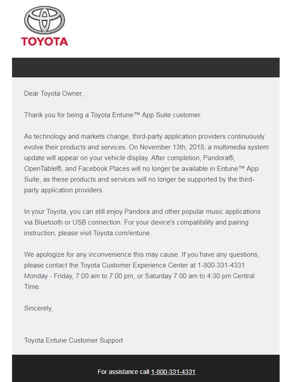The height and width of the screenshot is (382, 289).
Task: Visit the Toyota.com/entune address in the text
Action: tap(122, 233)
